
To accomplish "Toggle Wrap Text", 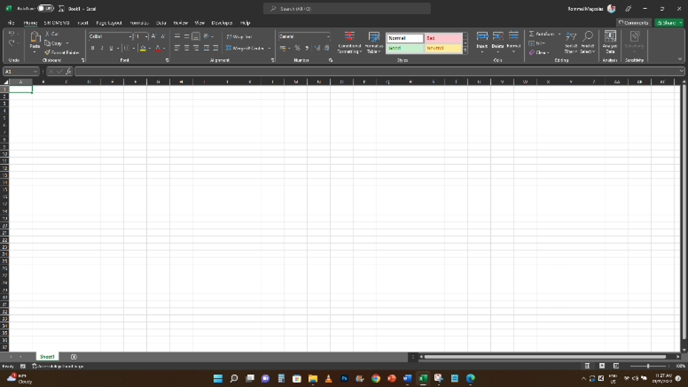I will [x=239, y=37].
